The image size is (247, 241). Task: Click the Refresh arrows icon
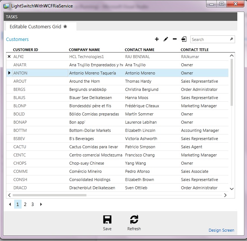coord(134,219)
